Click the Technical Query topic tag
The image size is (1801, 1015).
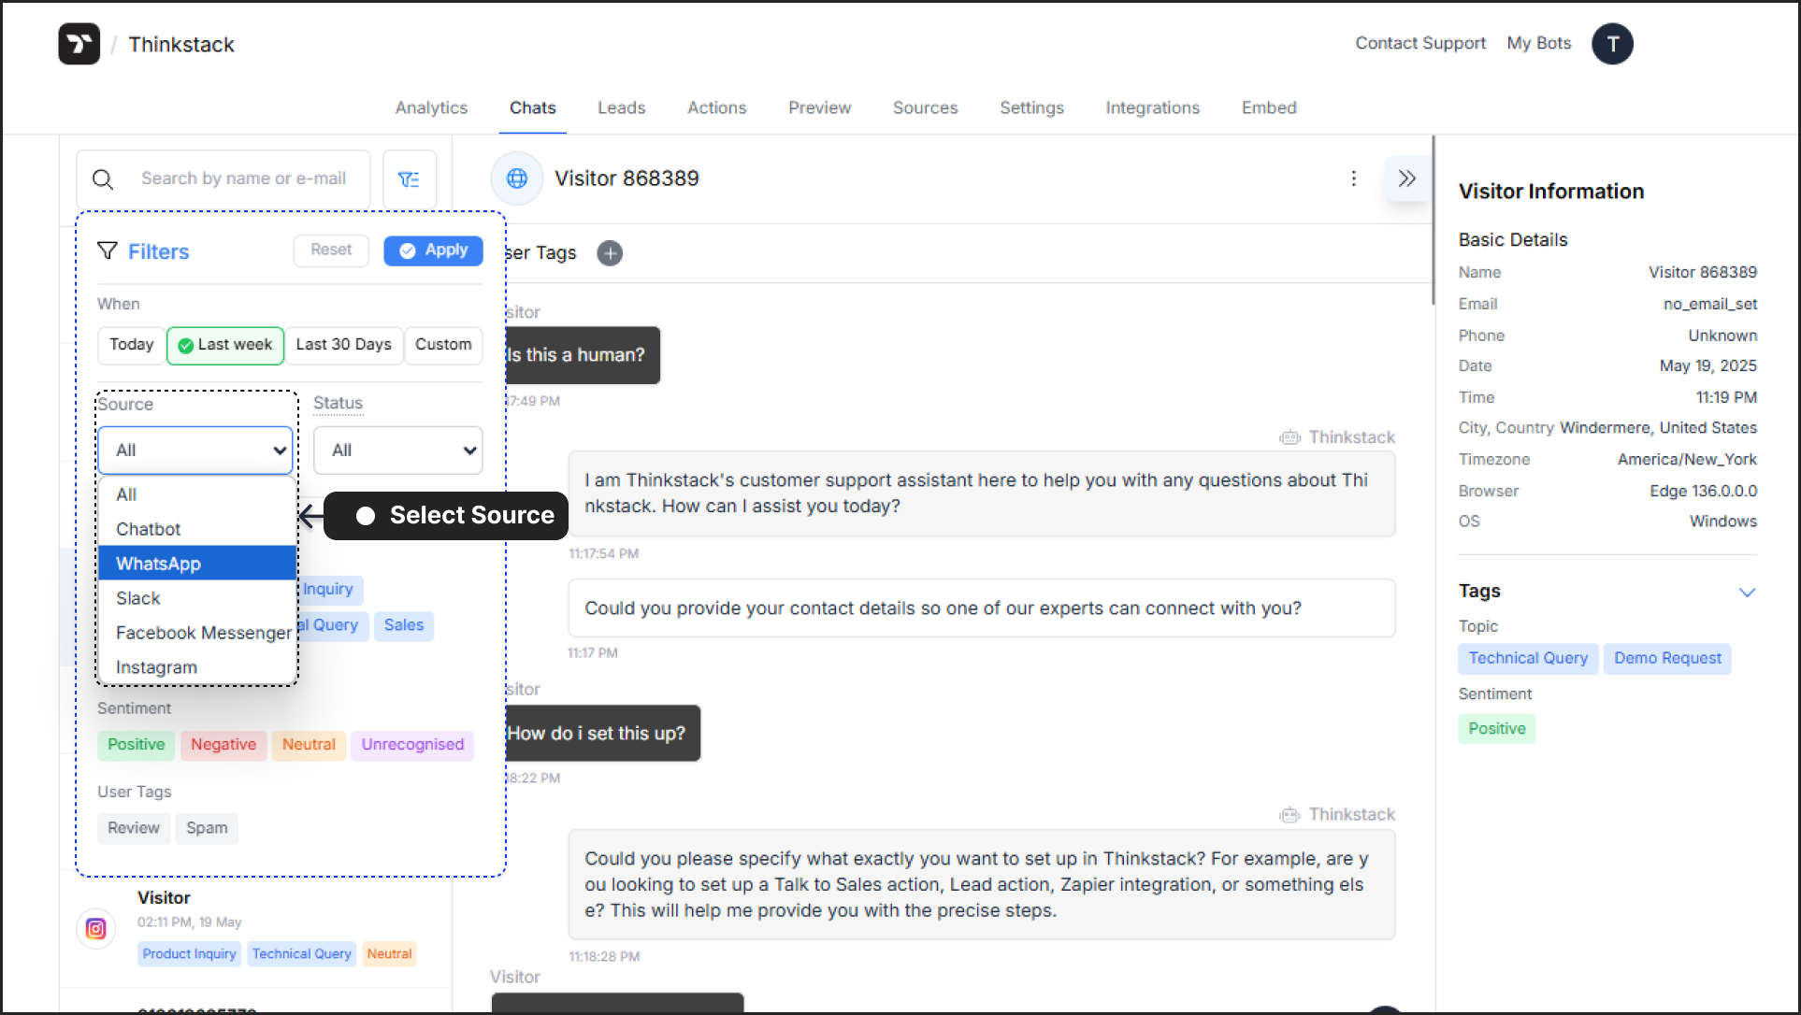[x=1528, y=658]
